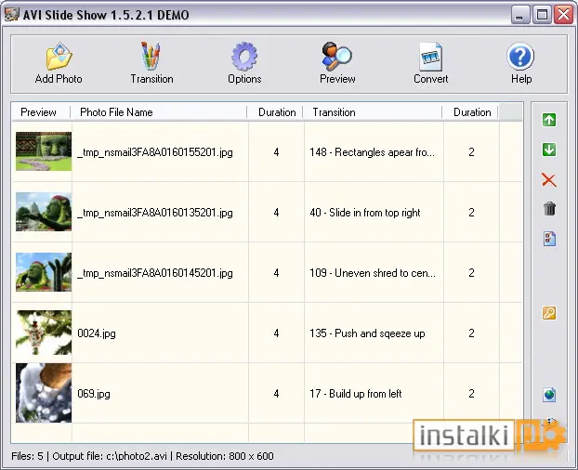Move item up with green arrow
Image resolution: width=578 pixels, height=470 pixels.
[x=549, y=120]
